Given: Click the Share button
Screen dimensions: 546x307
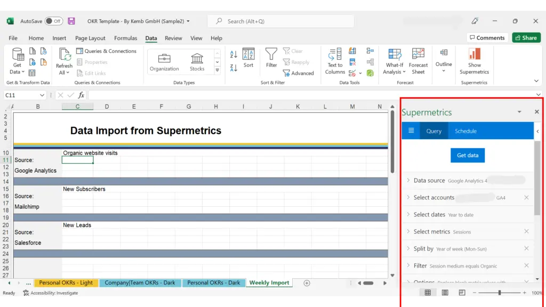Looking at the screenshot, I should pos(526,38).
